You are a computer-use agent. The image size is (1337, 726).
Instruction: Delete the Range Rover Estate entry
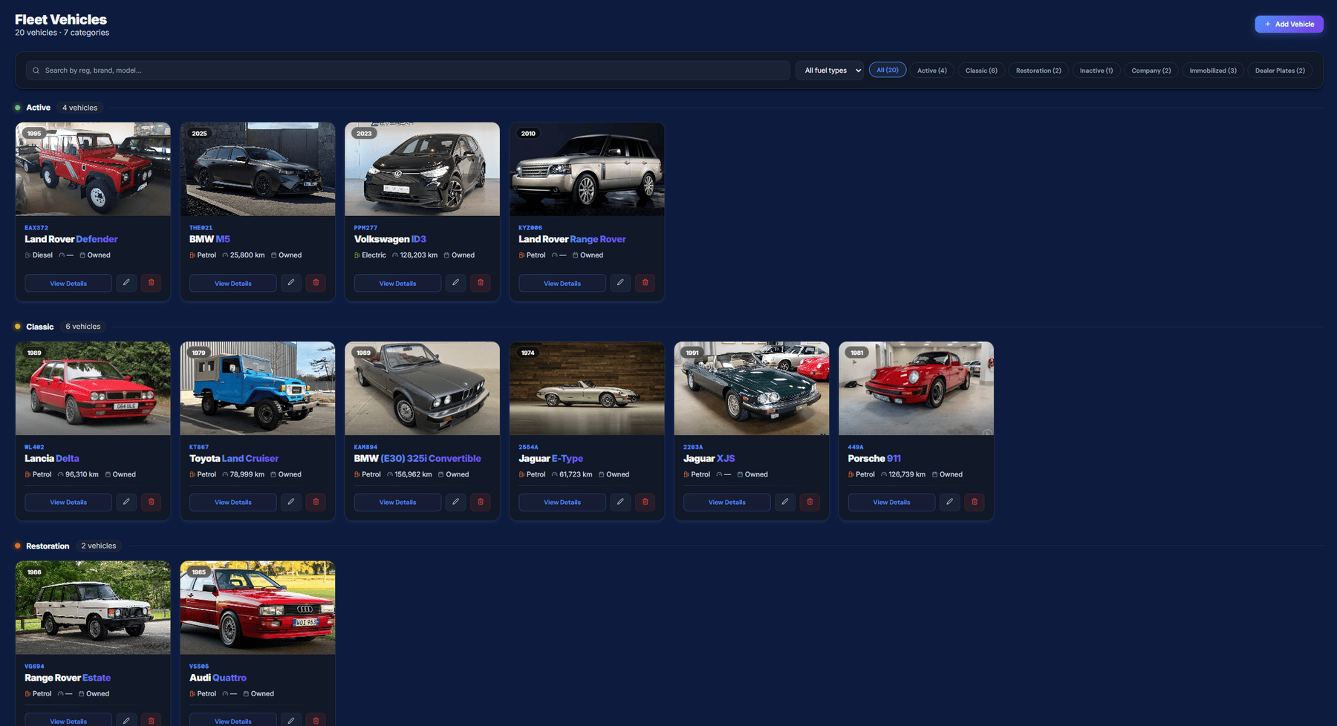(152, 720)
